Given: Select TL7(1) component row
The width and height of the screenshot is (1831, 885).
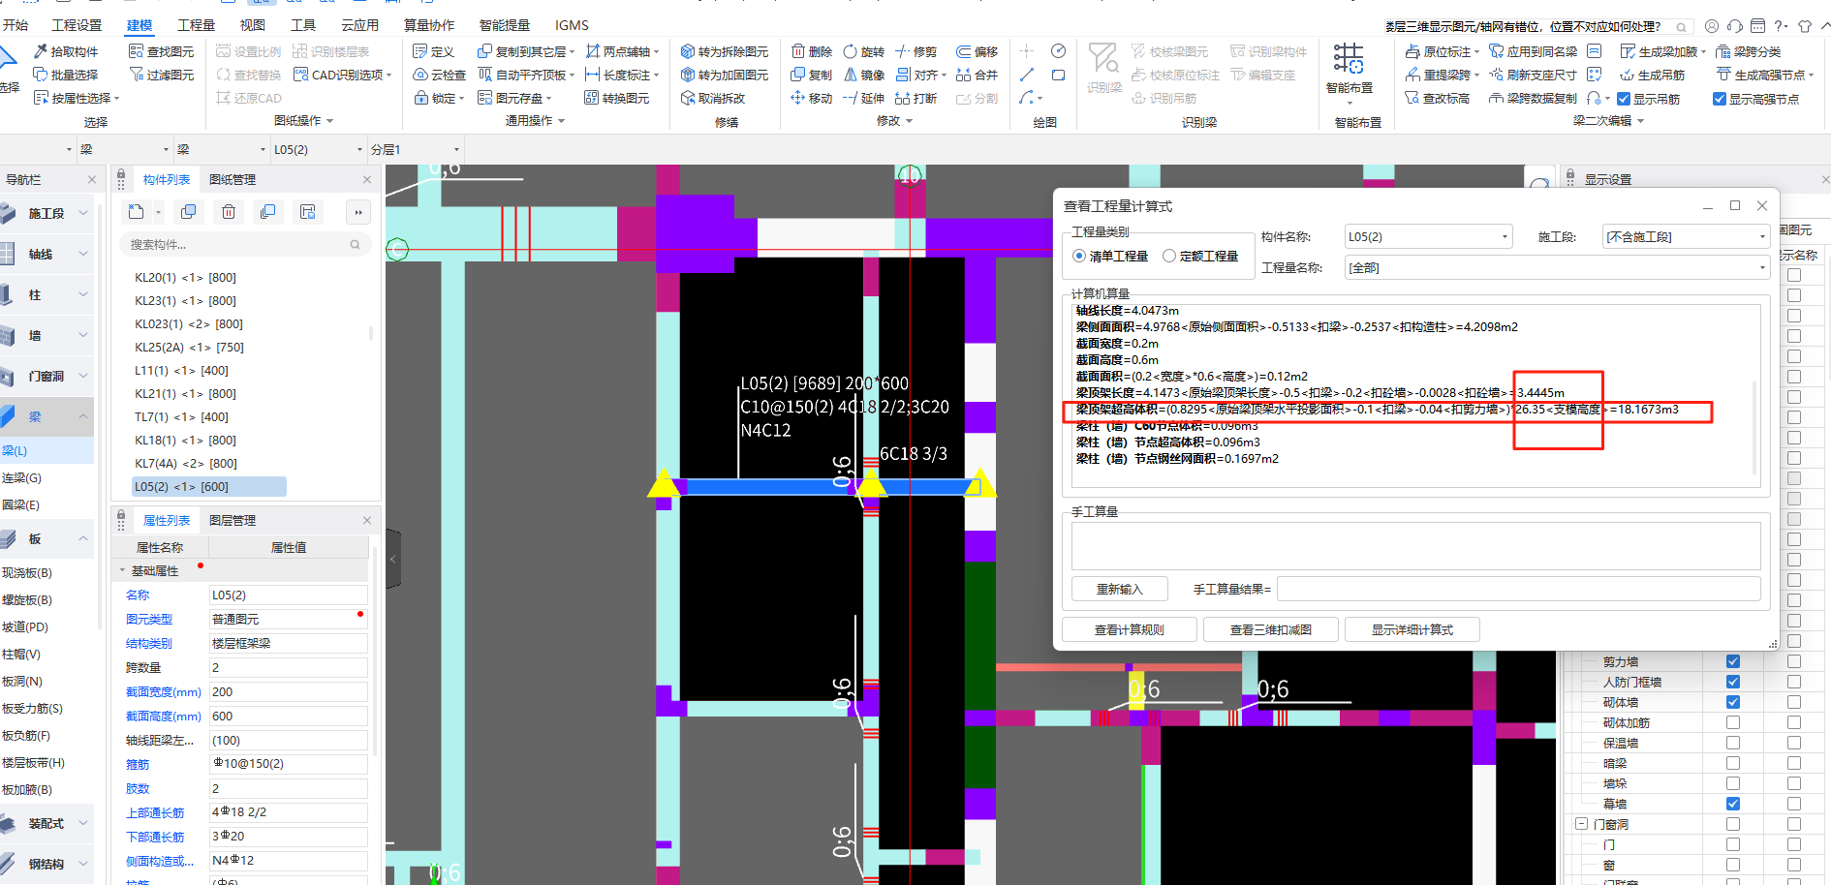Looking at the screenshot, I should pyautogui.click(x=181, y=416).
